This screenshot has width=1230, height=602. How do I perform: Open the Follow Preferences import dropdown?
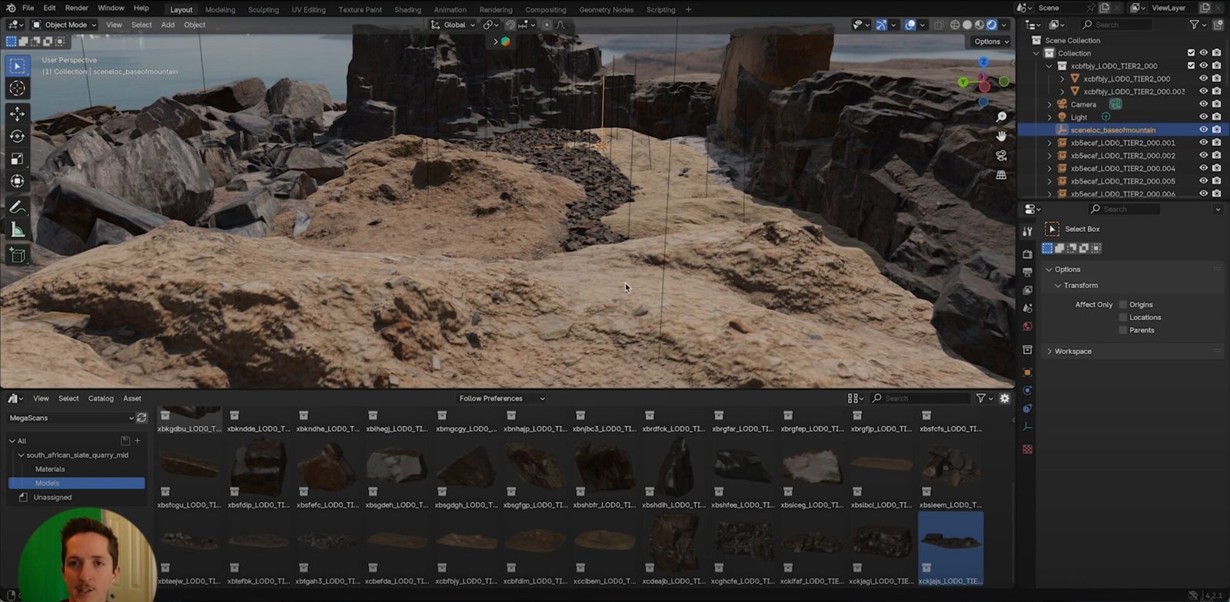[501, 399]
